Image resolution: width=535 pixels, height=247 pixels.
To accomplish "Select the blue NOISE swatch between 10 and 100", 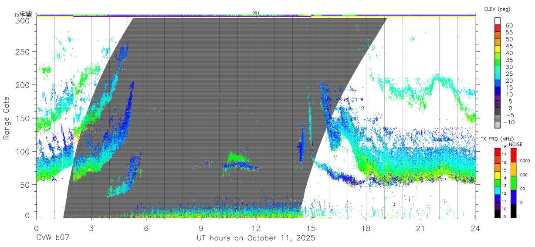I will [x=514, y=196].
